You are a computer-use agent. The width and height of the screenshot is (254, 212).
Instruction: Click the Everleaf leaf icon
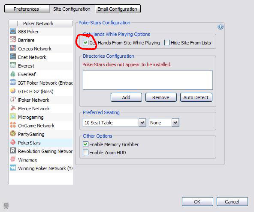tap(13, 74)
